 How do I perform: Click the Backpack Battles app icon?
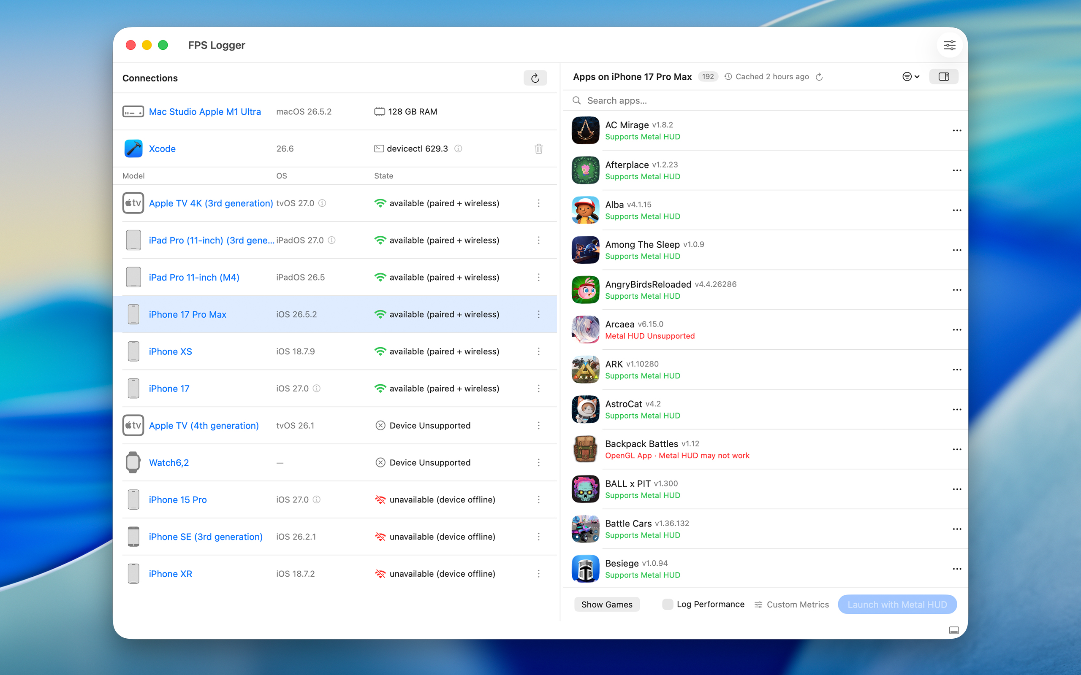click(x=585, y=449)
